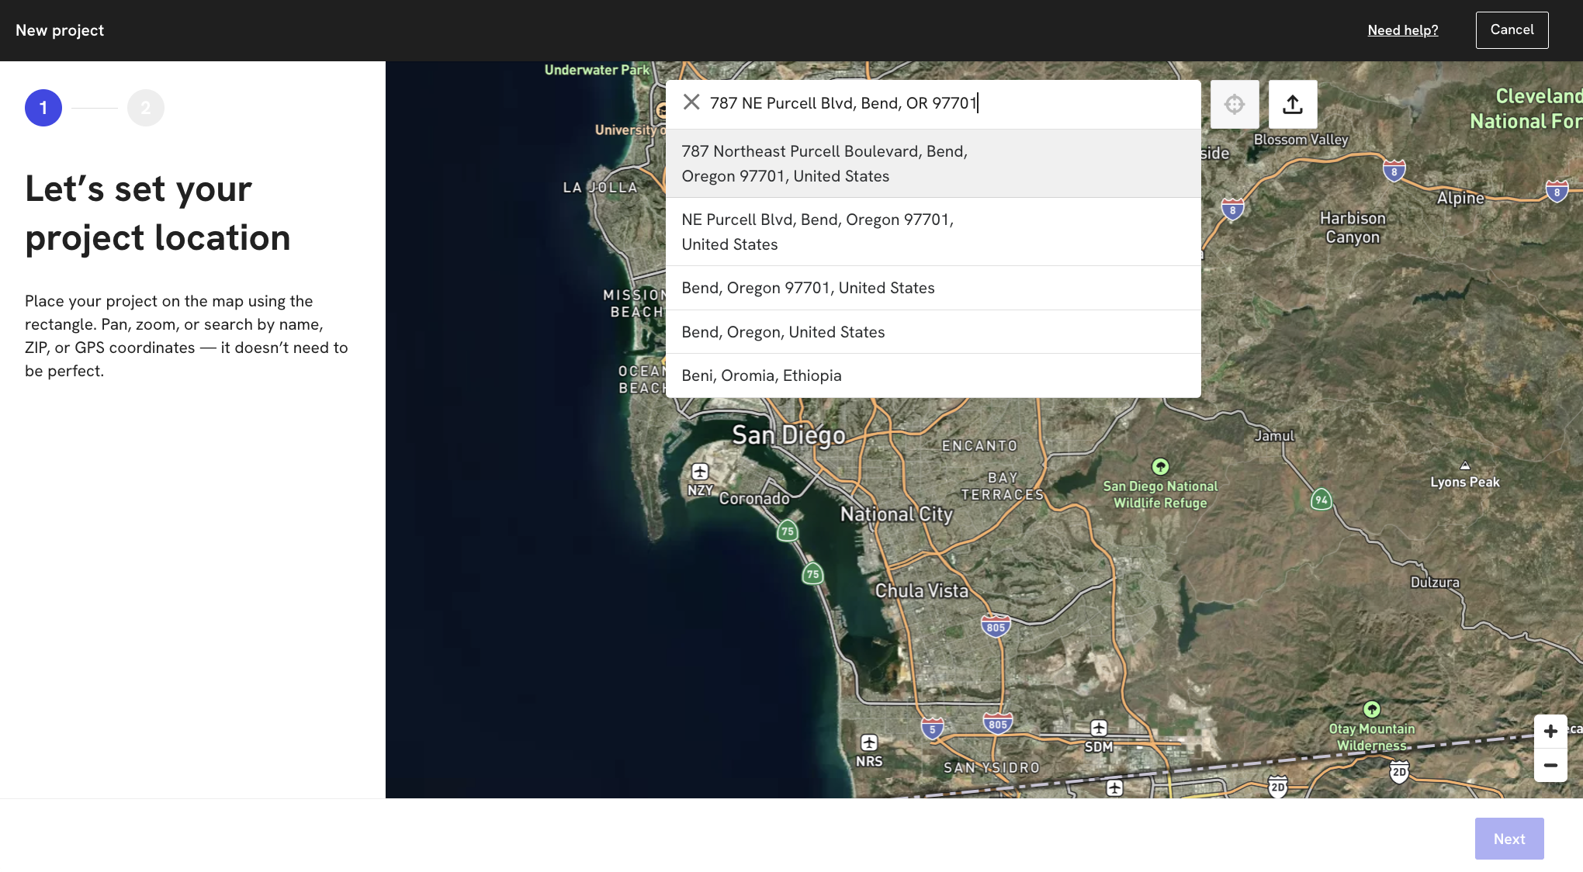Image resolution: width=1583 pixels, height=872 pixels.
Task: Click the Need help link
Action: [1402, 30]
